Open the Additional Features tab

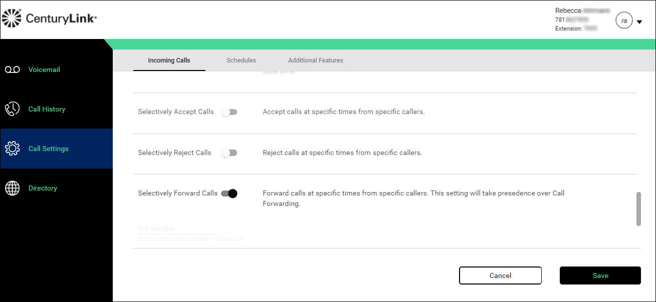click(316, 60)
